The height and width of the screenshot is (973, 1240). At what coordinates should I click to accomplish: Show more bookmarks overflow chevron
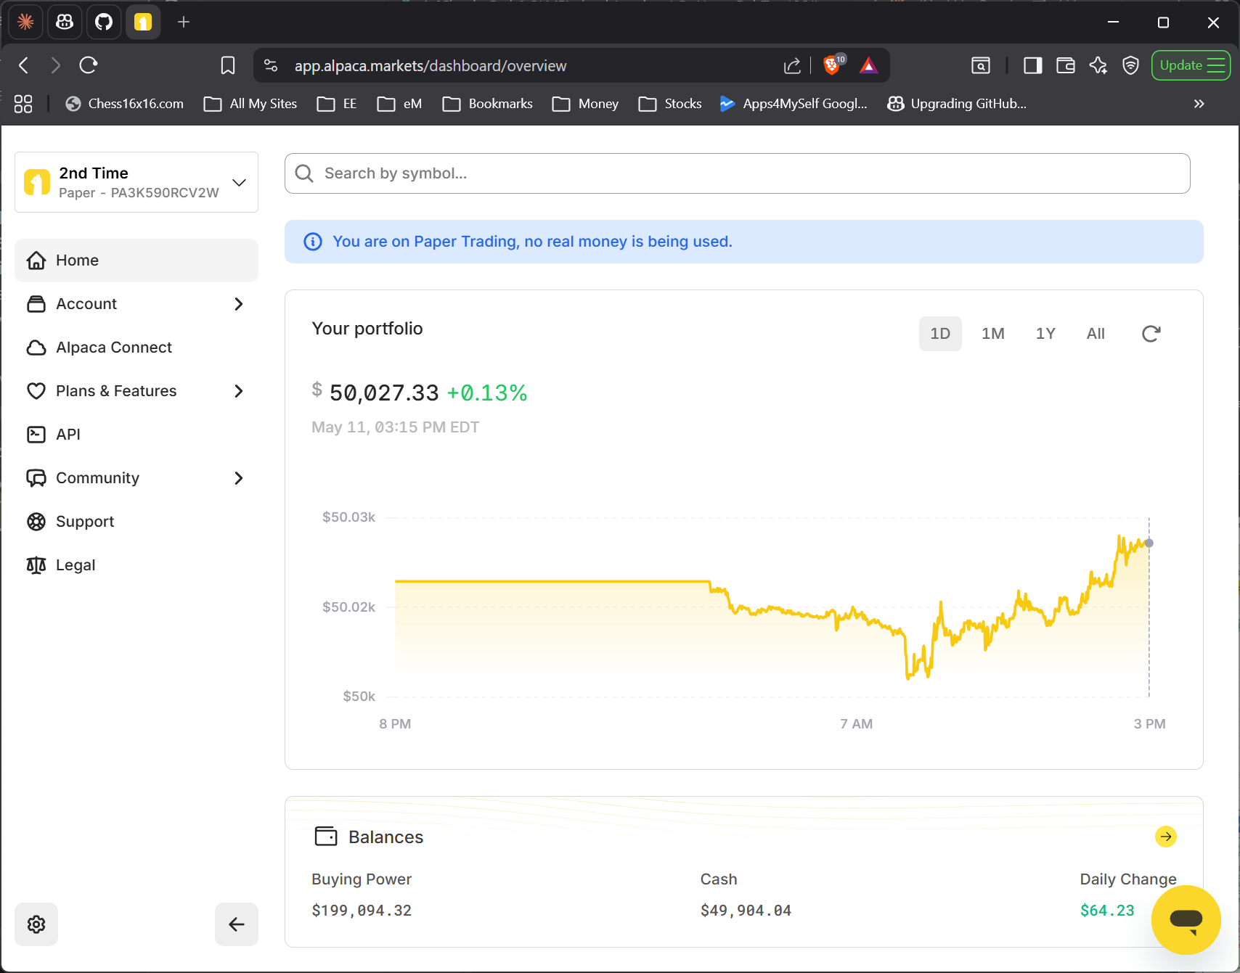point(1199,104)
